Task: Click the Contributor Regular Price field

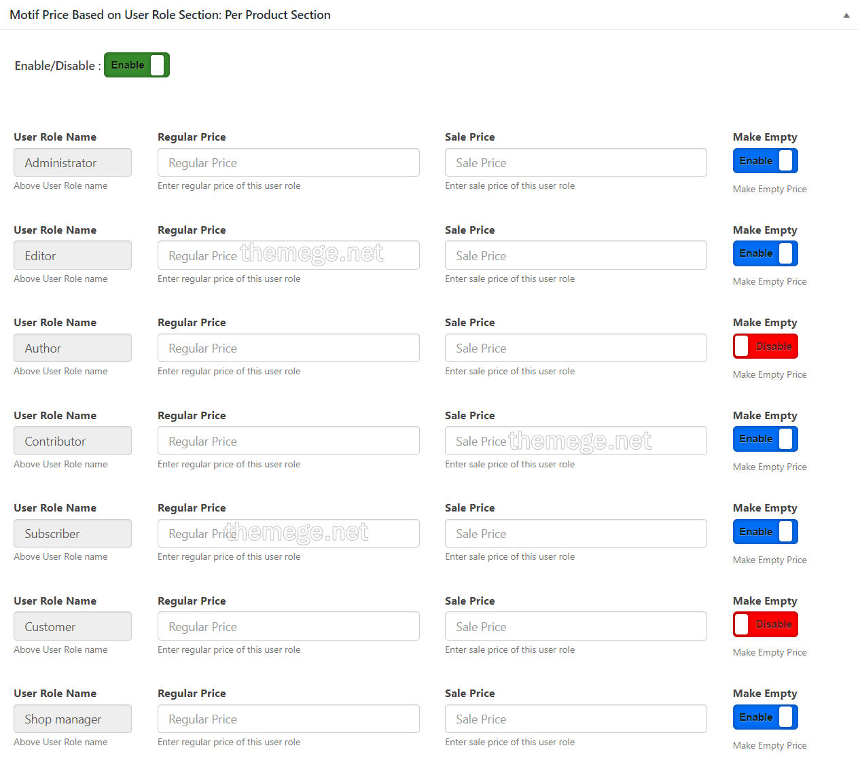Action: click(x=289, y=441)
